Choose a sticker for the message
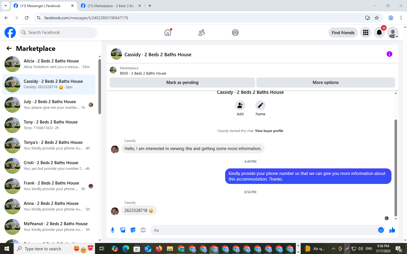 click(133, 230)
